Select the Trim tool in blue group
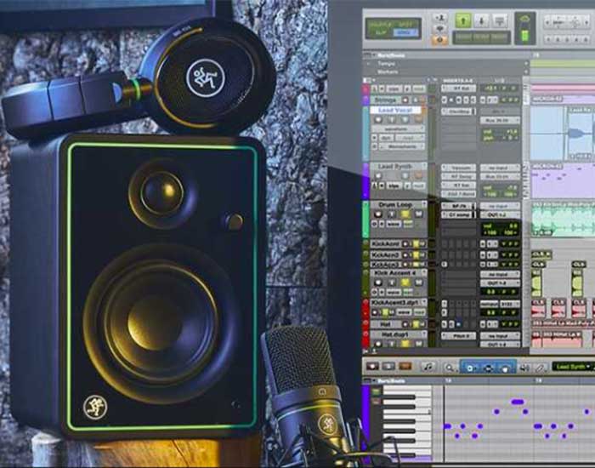This screenshot has width=595, height=468. point(470,368)
